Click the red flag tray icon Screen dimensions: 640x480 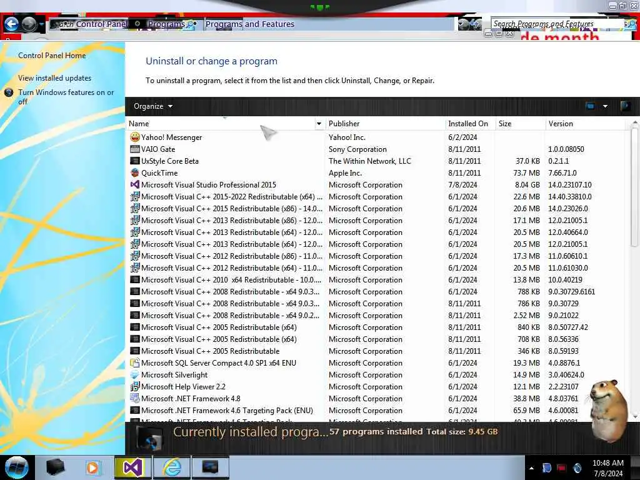(x=562, y=467)
